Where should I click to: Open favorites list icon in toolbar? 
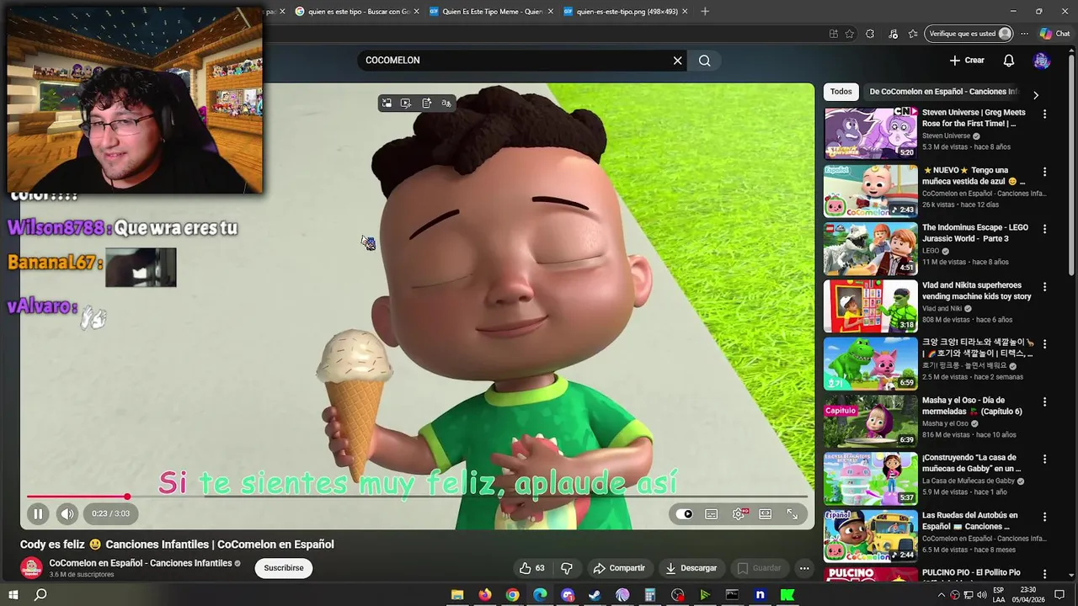click(913, 34)
